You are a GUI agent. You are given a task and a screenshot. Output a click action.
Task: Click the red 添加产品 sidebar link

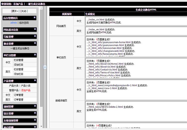pos(26,90)
